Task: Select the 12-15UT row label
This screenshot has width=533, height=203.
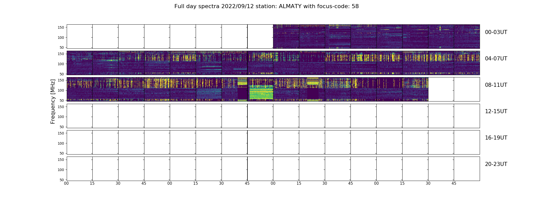Action: tap(496, 111)
